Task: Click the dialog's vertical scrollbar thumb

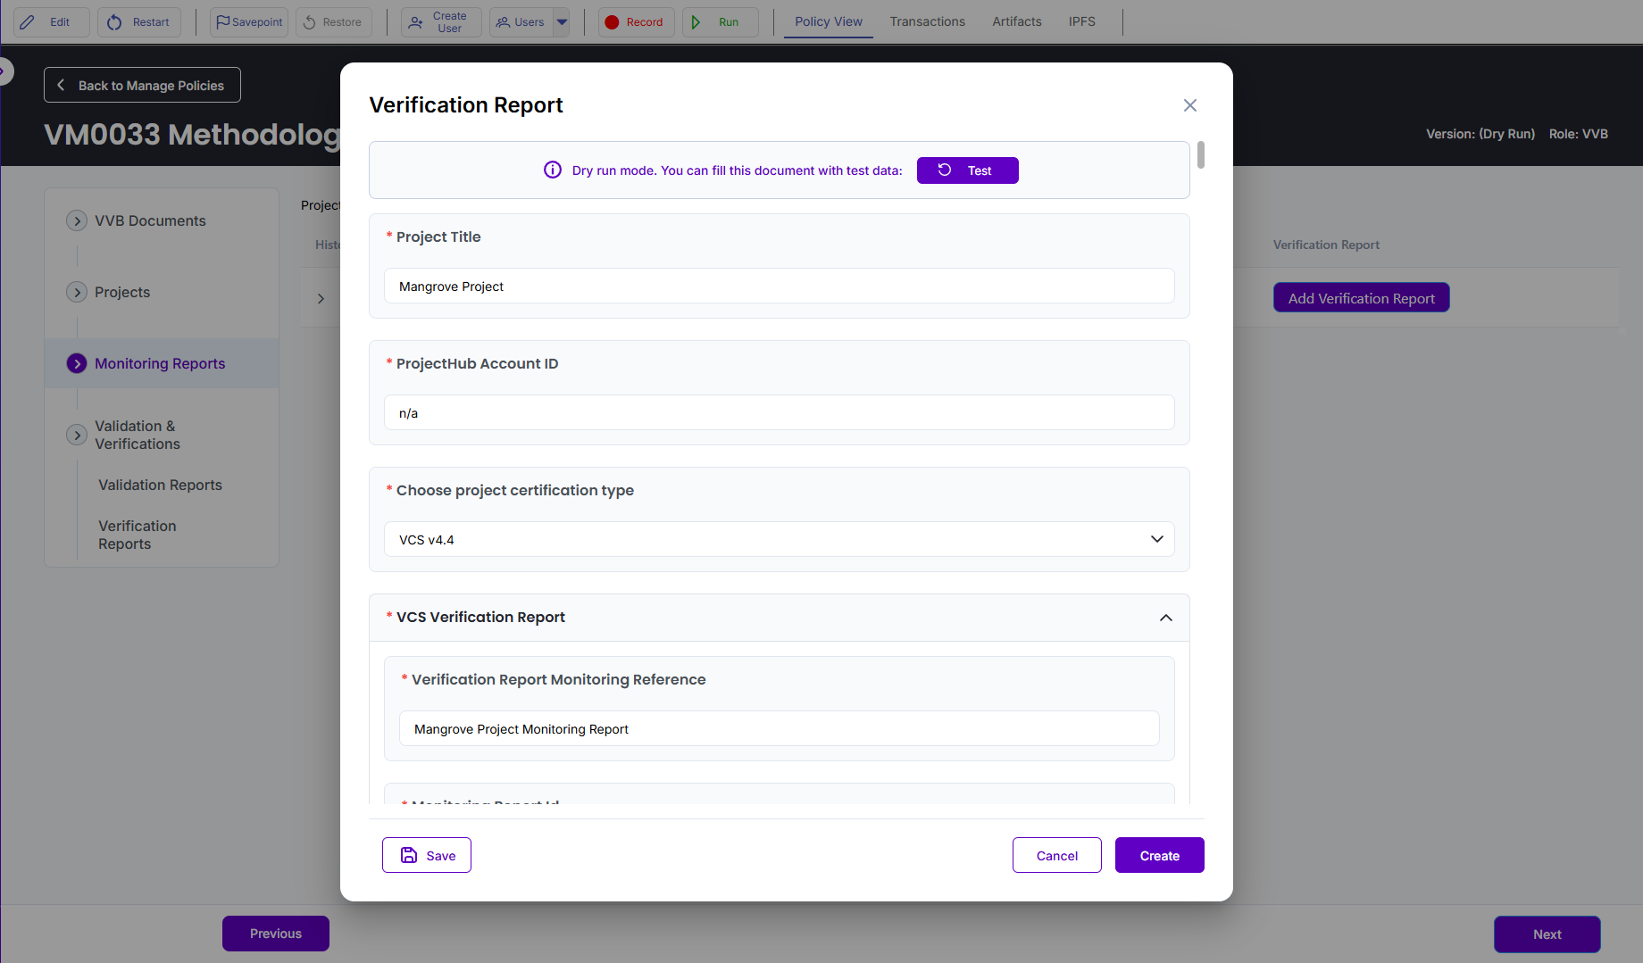Action: click(x=1201, y=154)
